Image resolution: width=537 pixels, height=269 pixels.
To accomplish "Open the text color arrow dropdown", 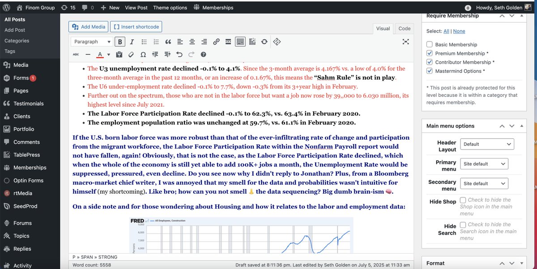I will click(x=109, y=54).
